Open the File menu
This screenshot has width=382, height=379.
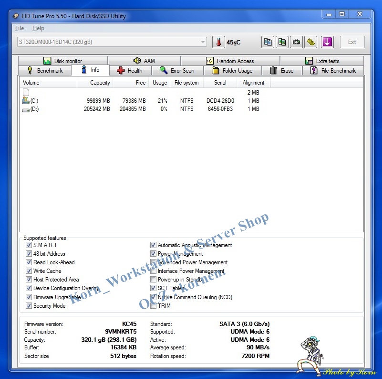click(x=20, y=28)
